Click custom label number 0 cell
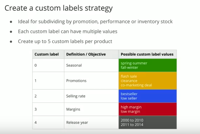The height and width of the screenshot is (134, 200). click(48, 65)
